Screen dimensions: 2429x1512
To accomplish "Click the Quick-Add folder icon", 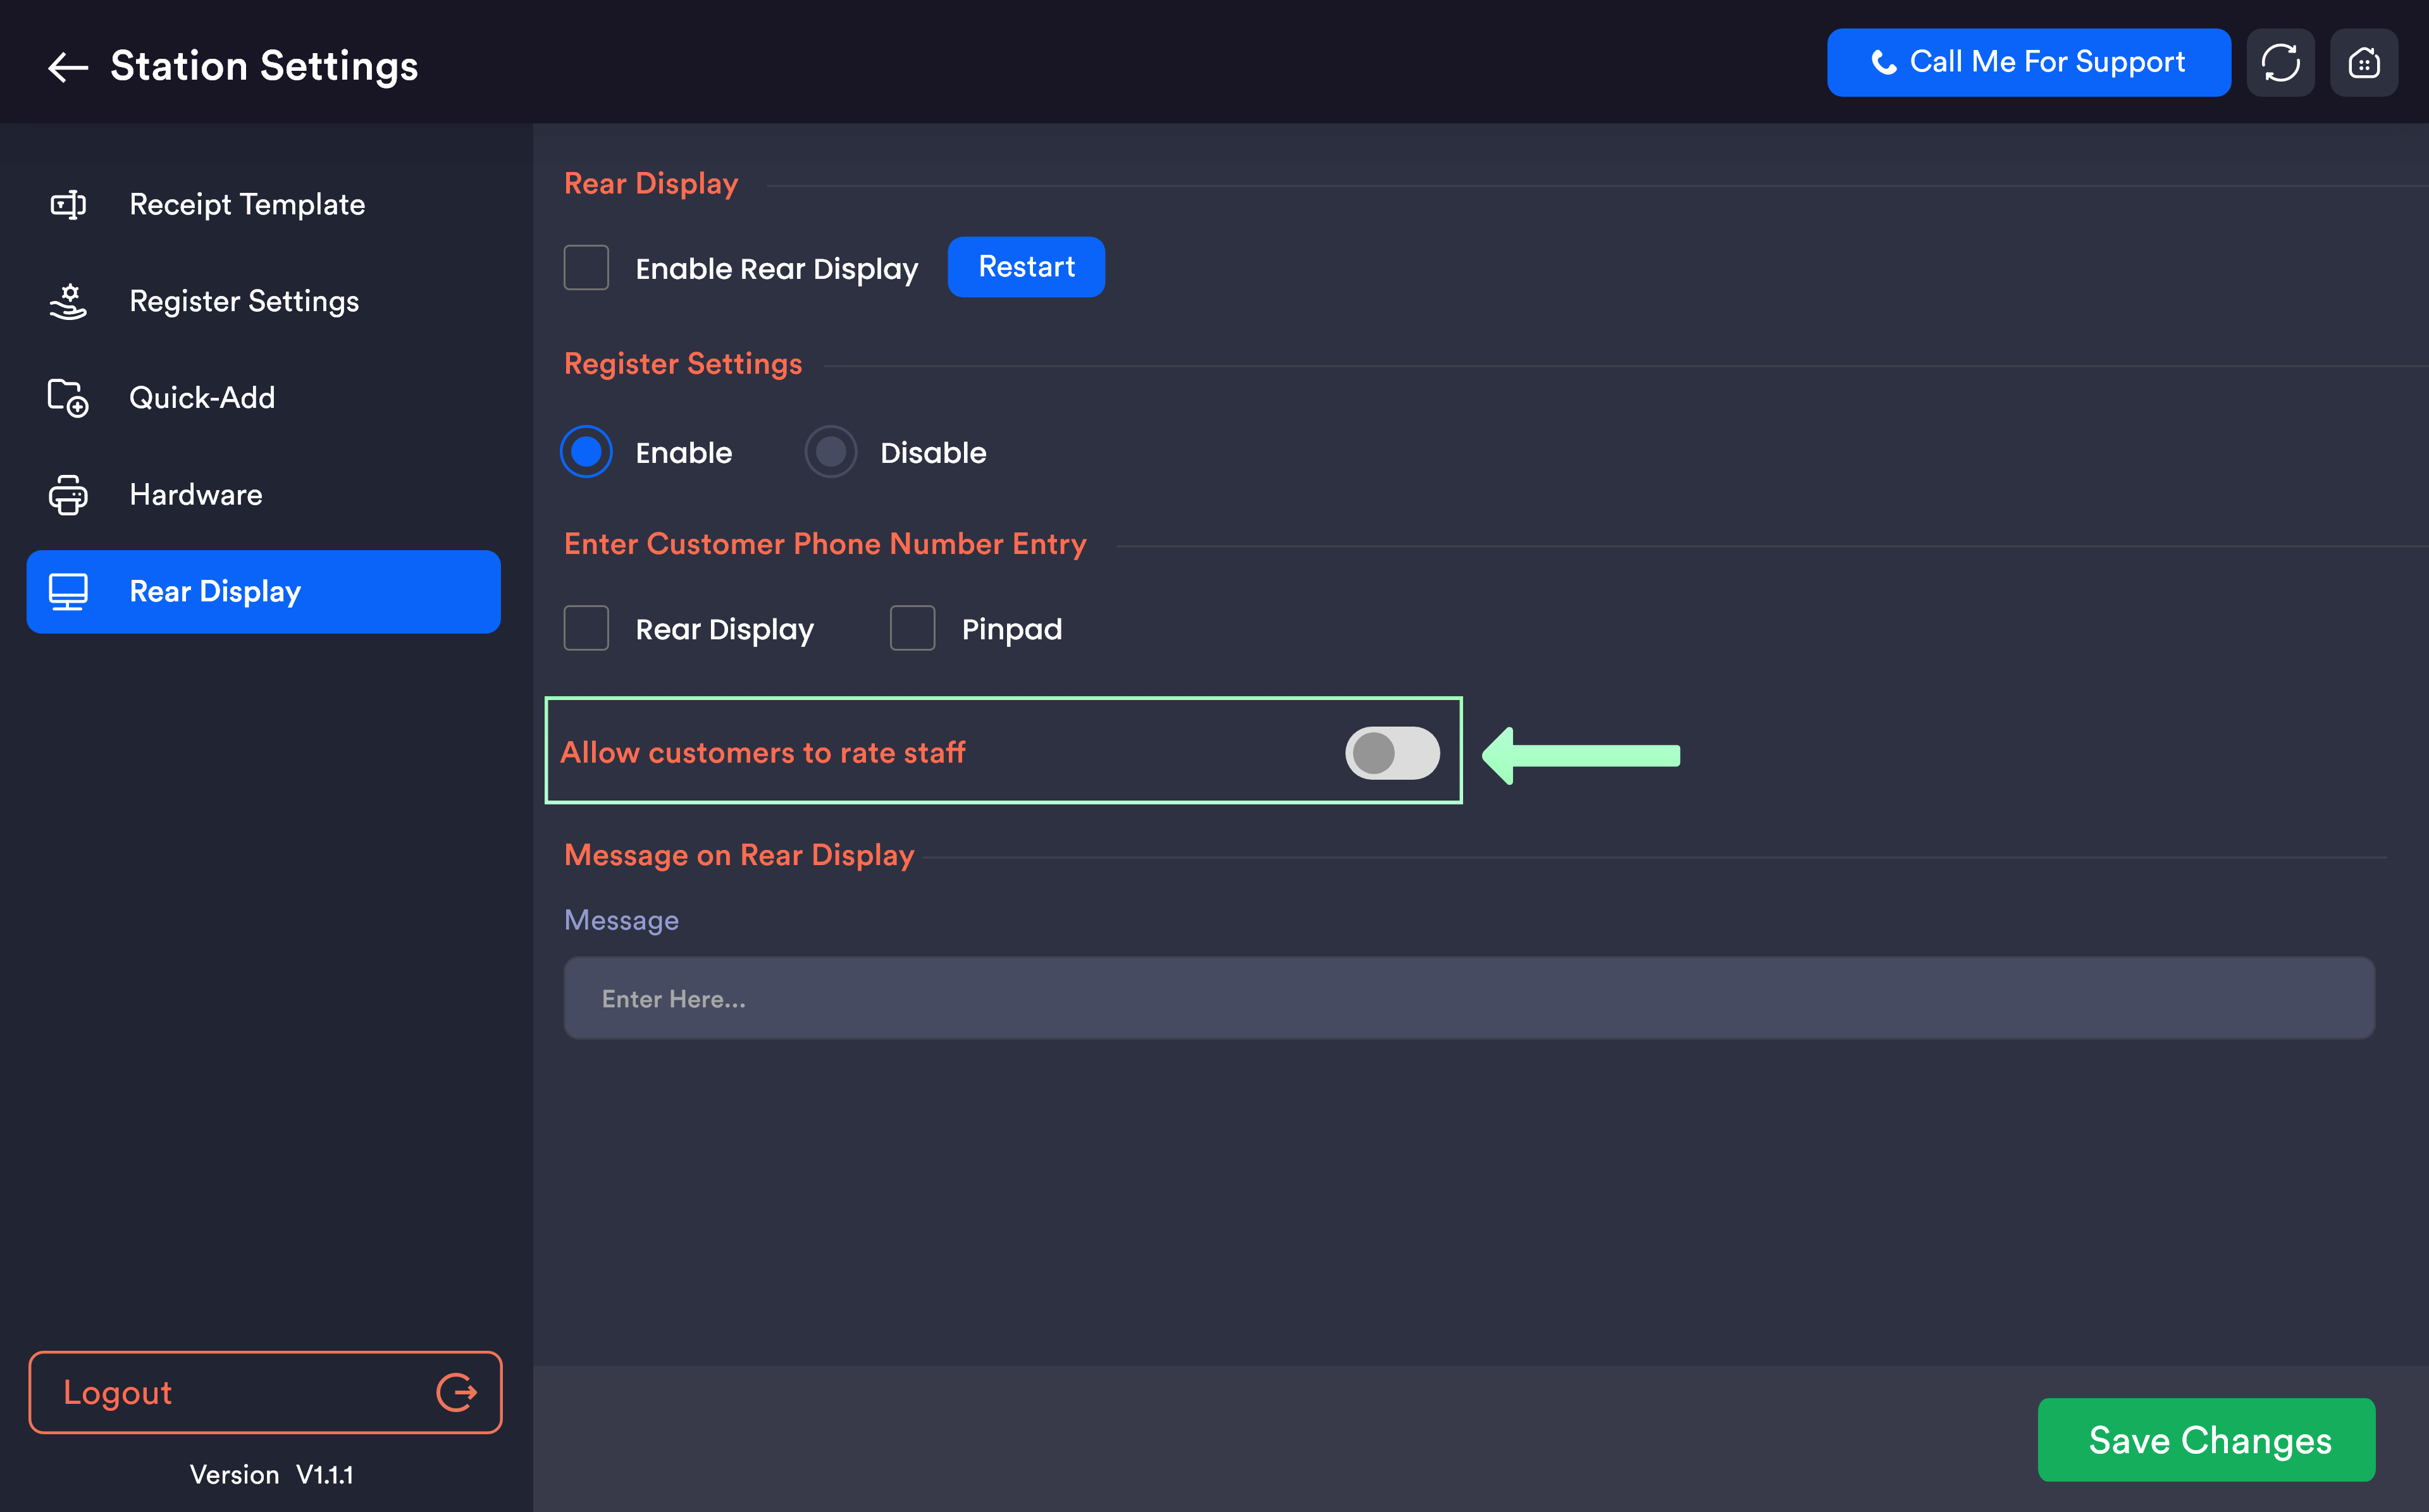I will (x=68, y=398).
